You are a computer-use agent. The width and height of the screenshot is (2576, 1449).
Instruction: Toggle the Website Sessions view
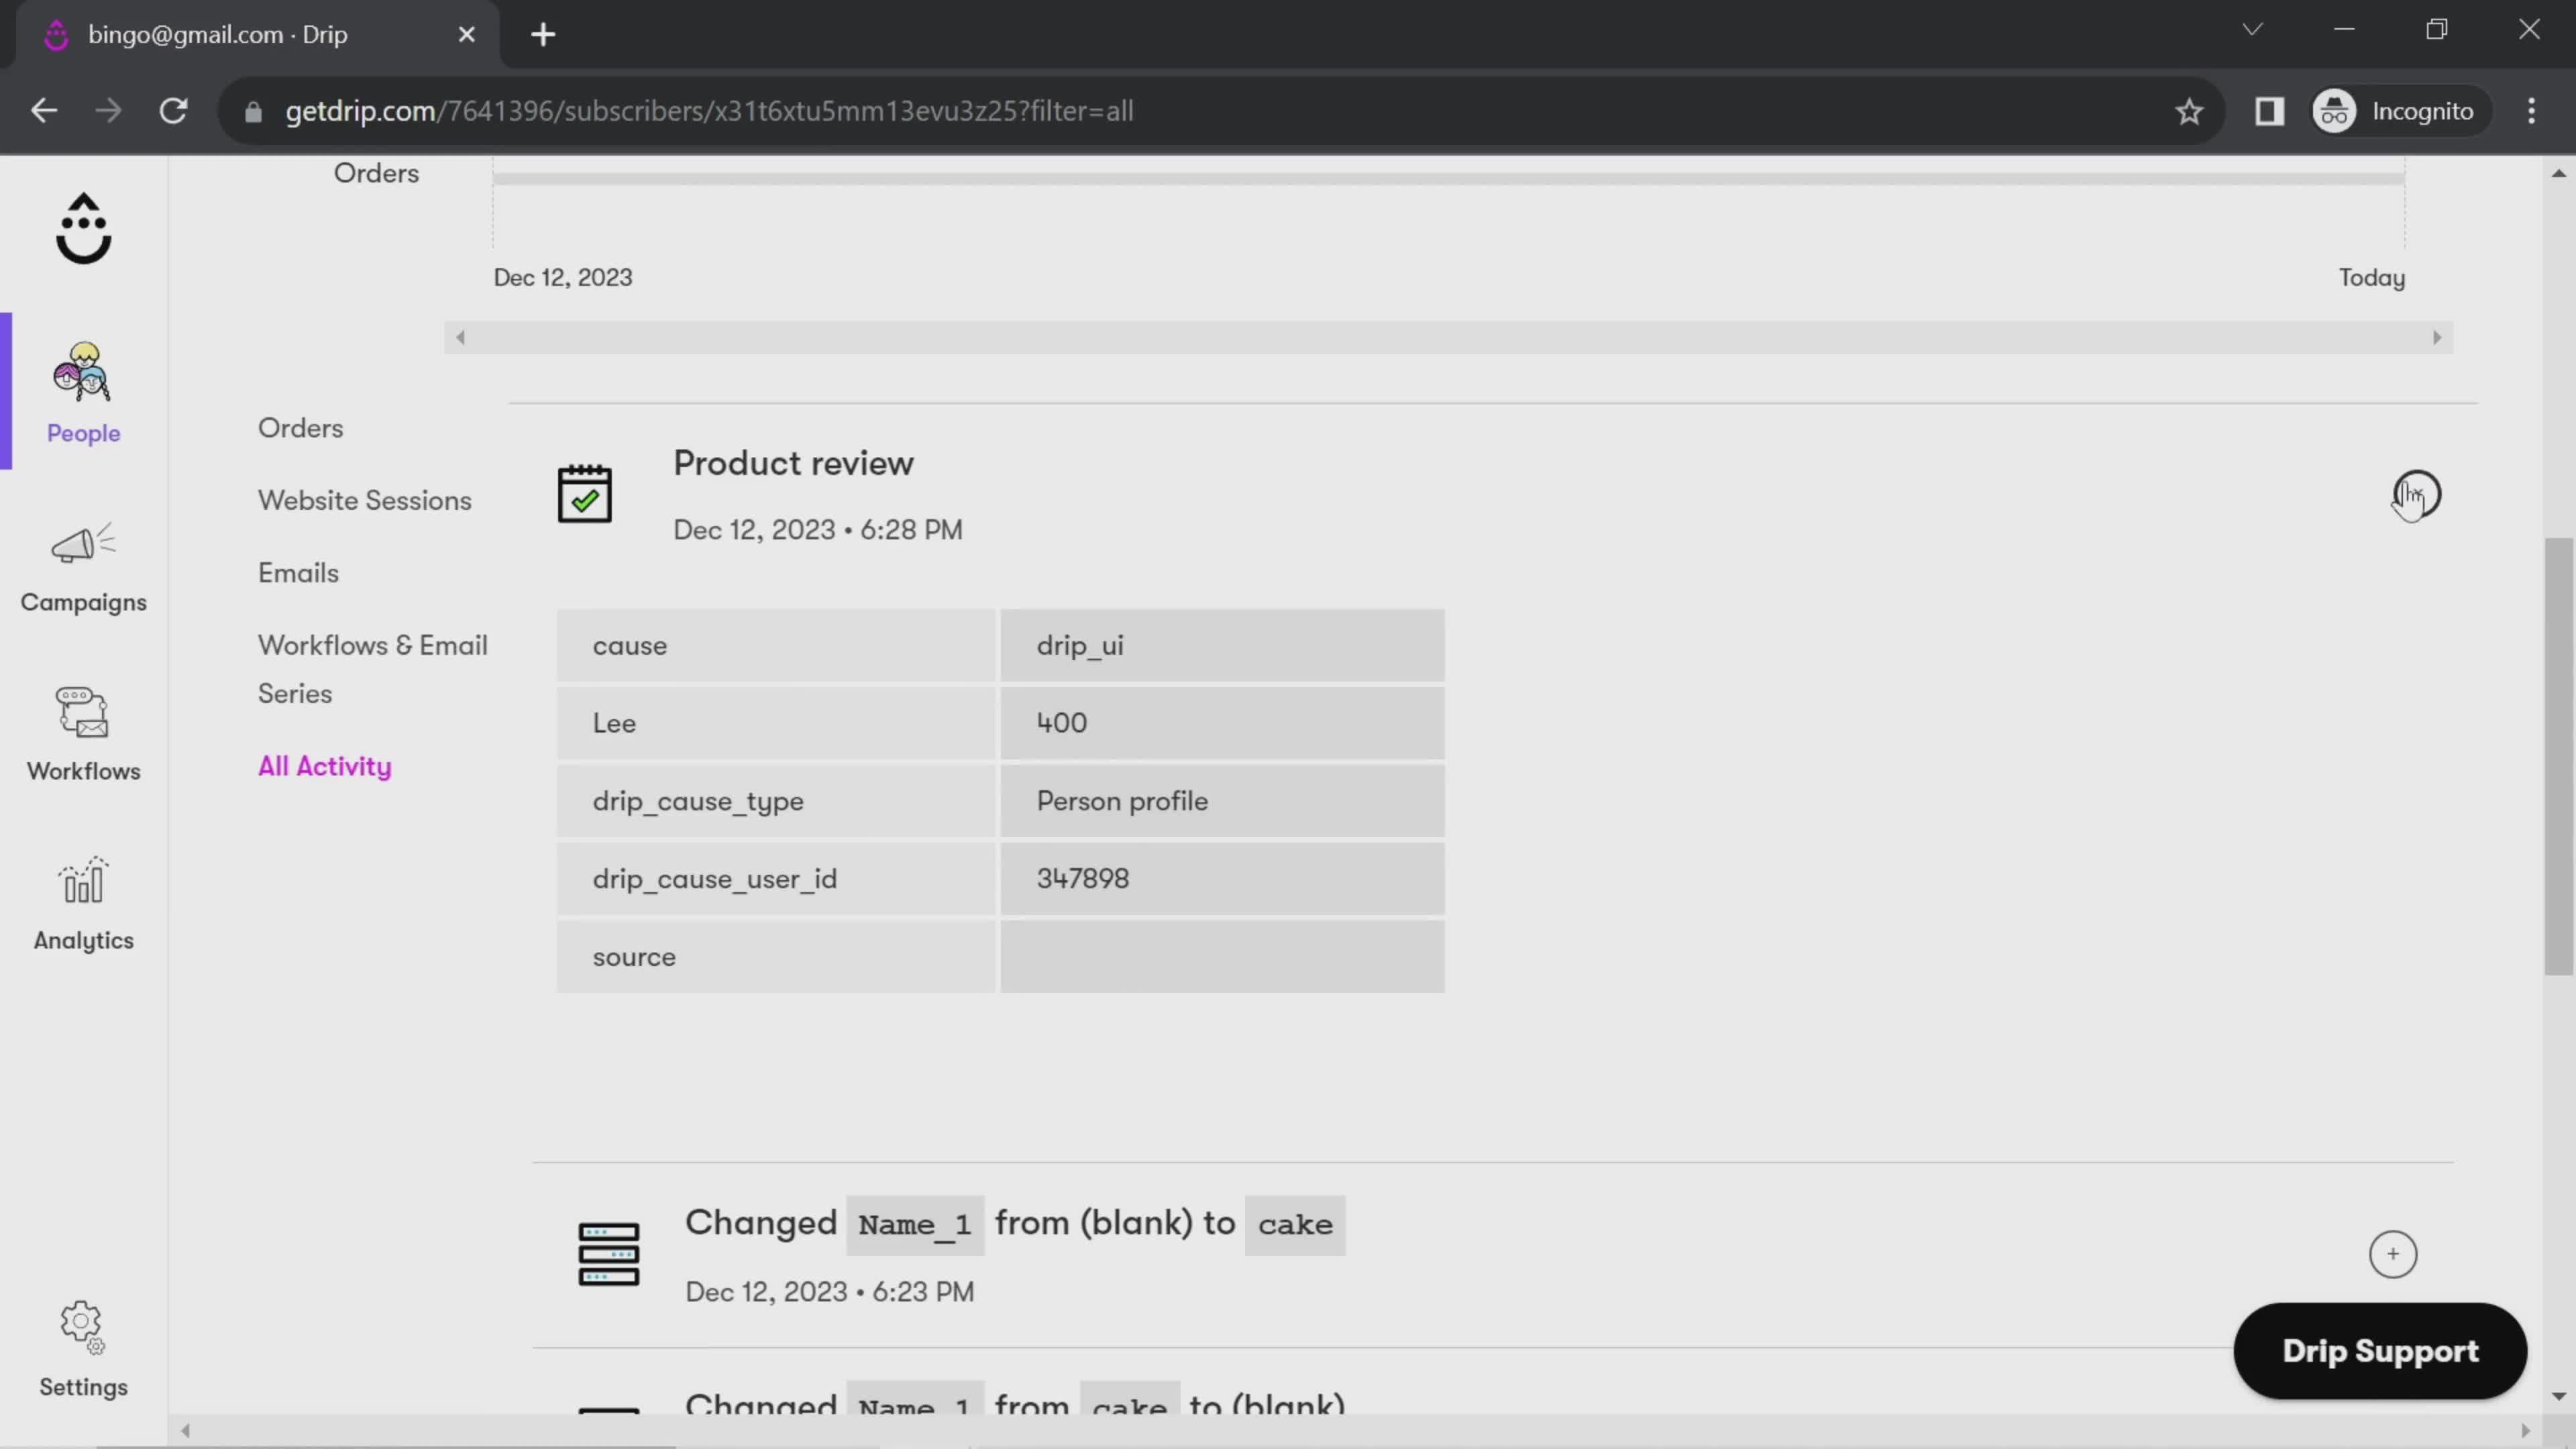point(363,500)
